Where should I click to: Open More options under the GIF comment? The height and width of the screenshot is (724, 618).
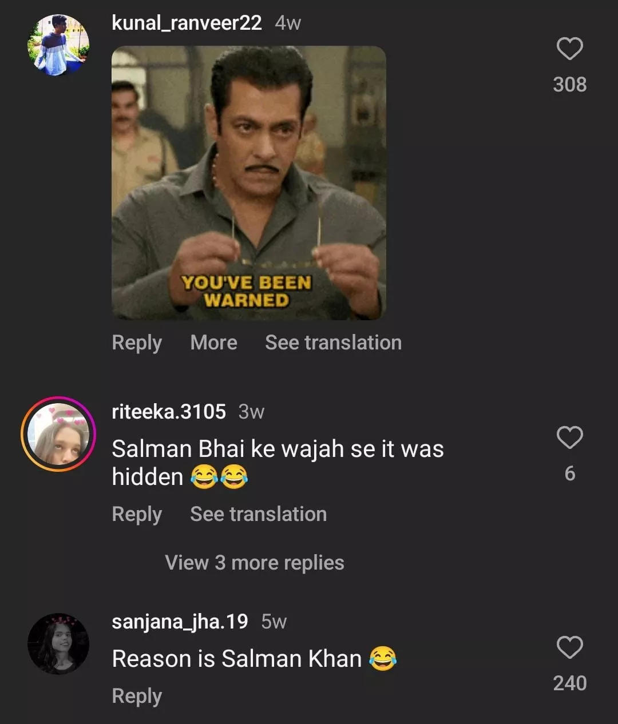pyautogui.click(x=213, y=343)
